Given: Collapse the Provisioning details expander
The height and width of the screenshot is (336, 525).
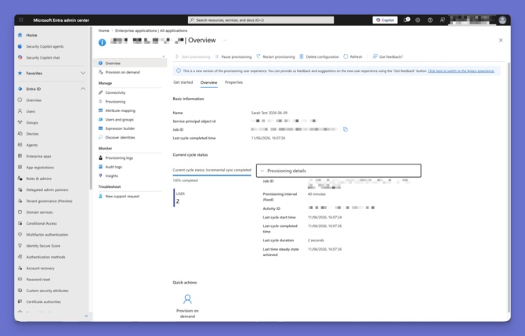Looking at the screenshot, I should click(x=339, y=171).
